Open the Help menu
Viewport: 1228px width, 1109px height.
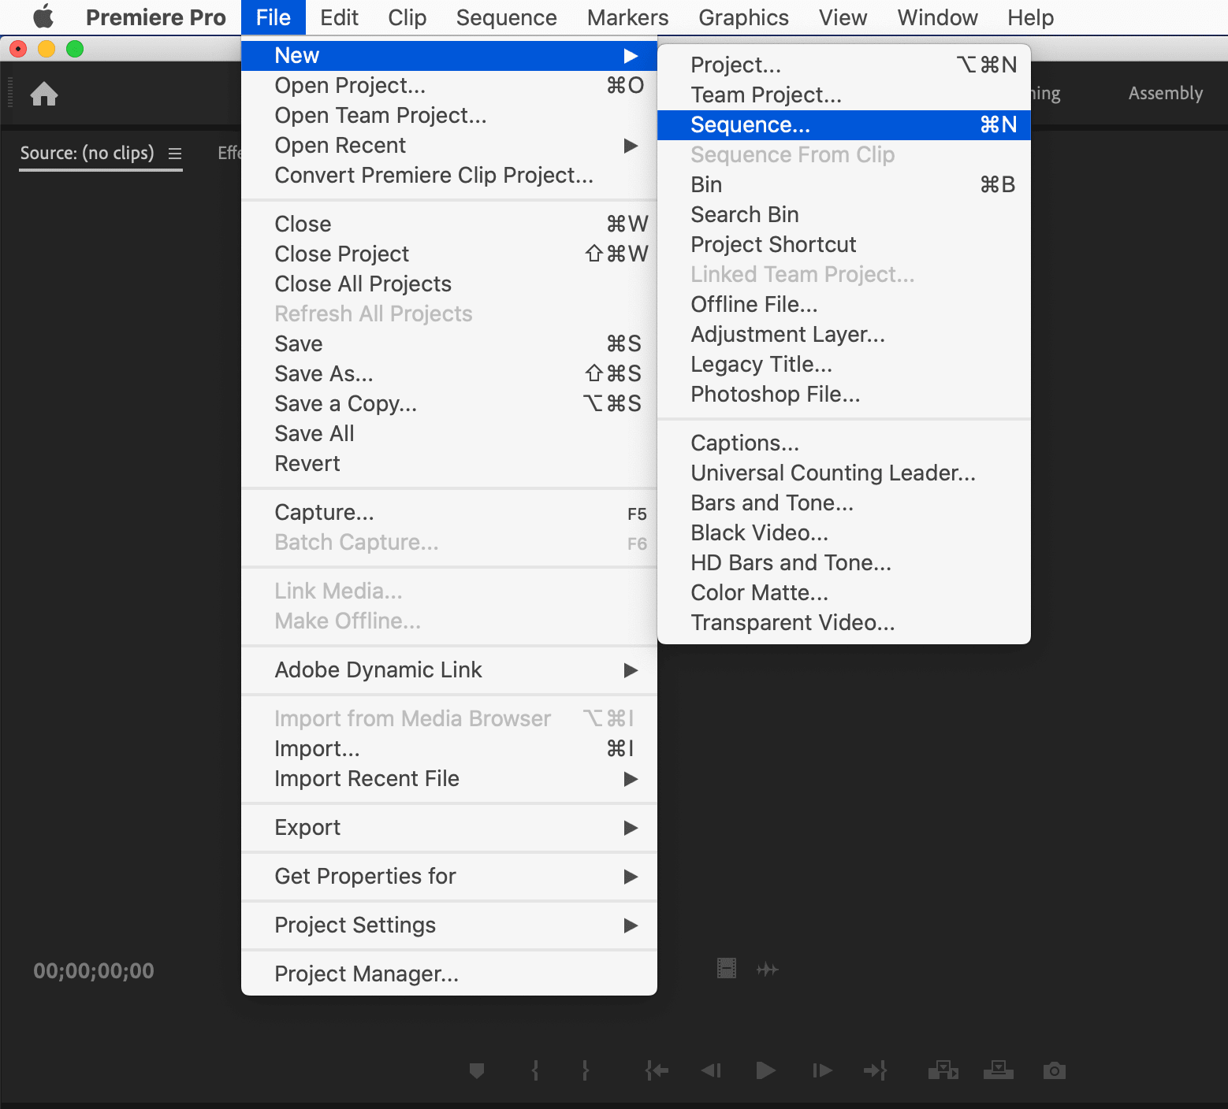[x=1031, y=17]
